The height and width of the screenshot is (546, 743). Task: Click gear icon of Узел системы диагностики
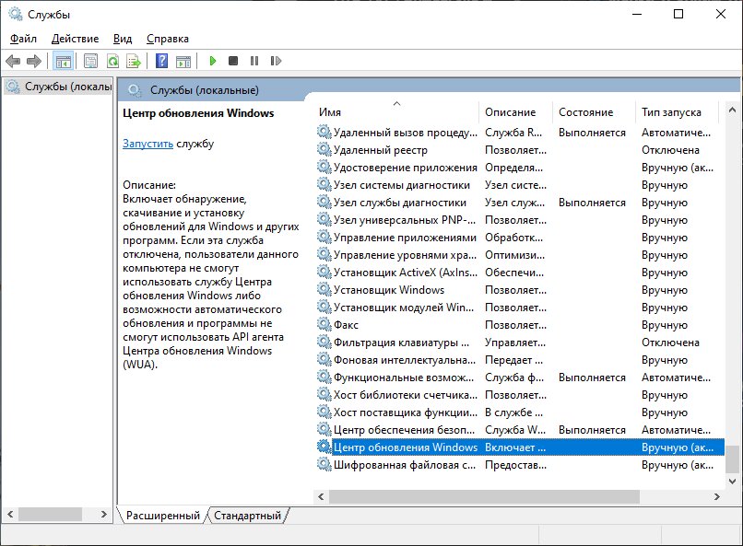(x=324, y=184)
